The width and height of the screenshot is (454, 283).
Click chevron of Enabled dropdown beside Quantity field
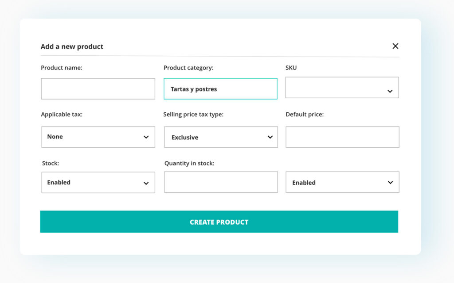[x=390, y=183]
